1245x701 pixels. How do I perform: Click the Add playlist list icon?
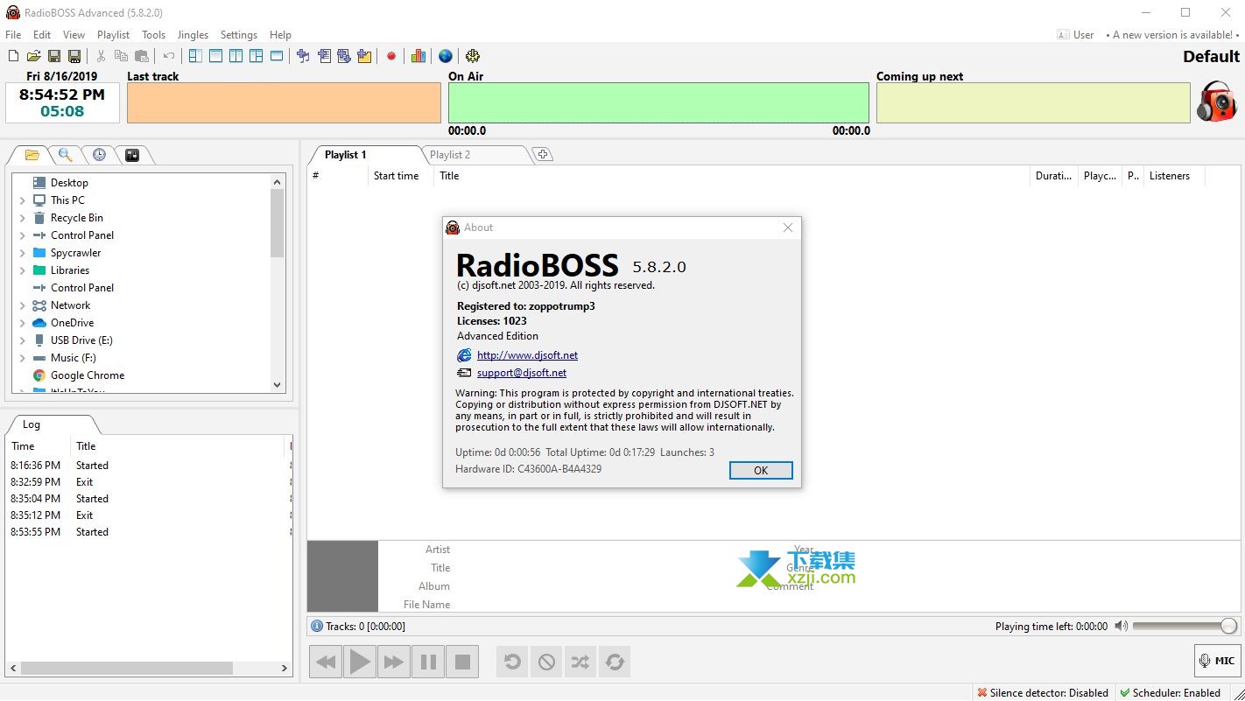(x=324, y=56)
